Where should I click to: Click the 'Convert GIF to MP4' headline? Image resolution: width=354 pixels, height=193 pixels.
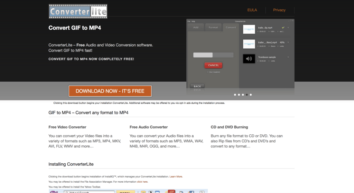click(75, 28)
